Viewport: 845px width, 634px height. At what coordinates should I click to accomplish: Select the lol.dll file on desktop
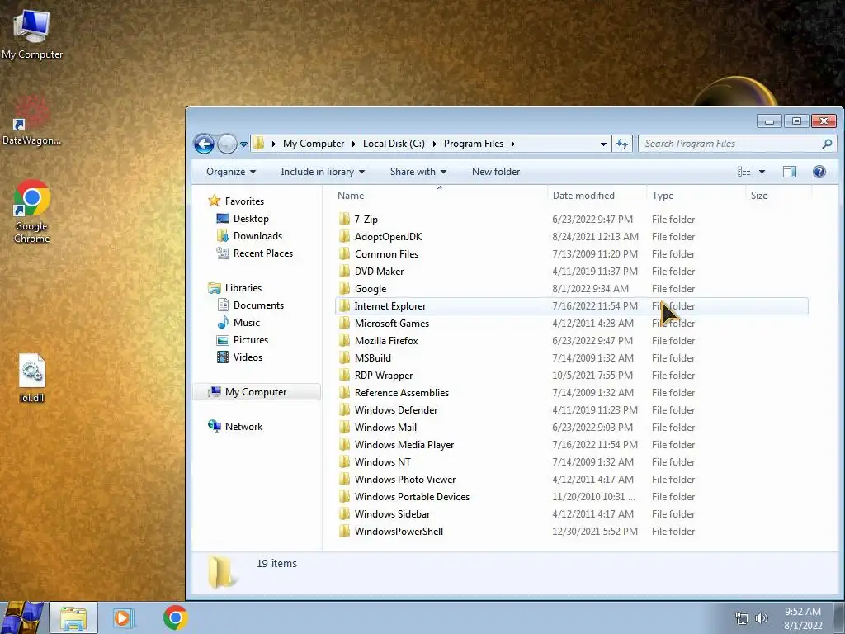tap(31, 378)
